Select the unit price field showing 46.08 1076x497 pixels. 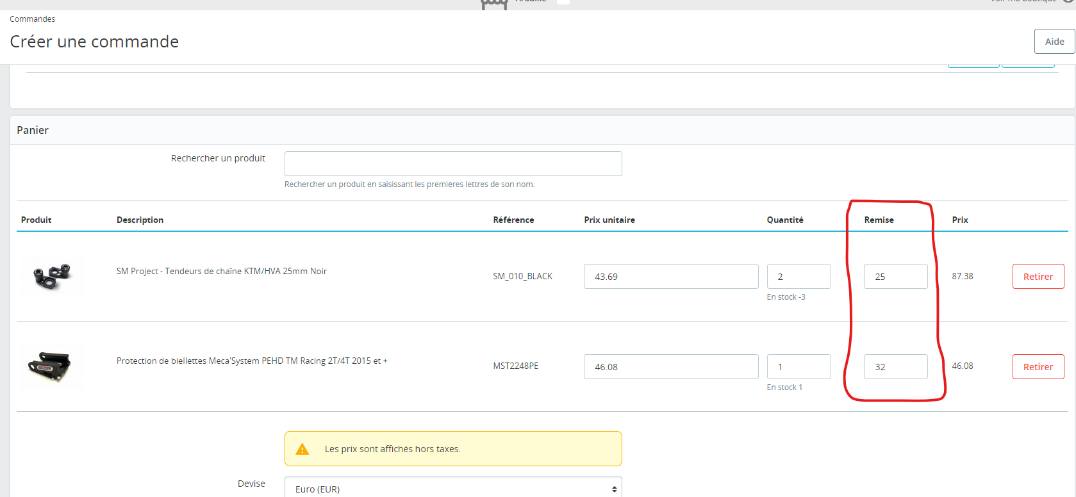coord(671,367)
